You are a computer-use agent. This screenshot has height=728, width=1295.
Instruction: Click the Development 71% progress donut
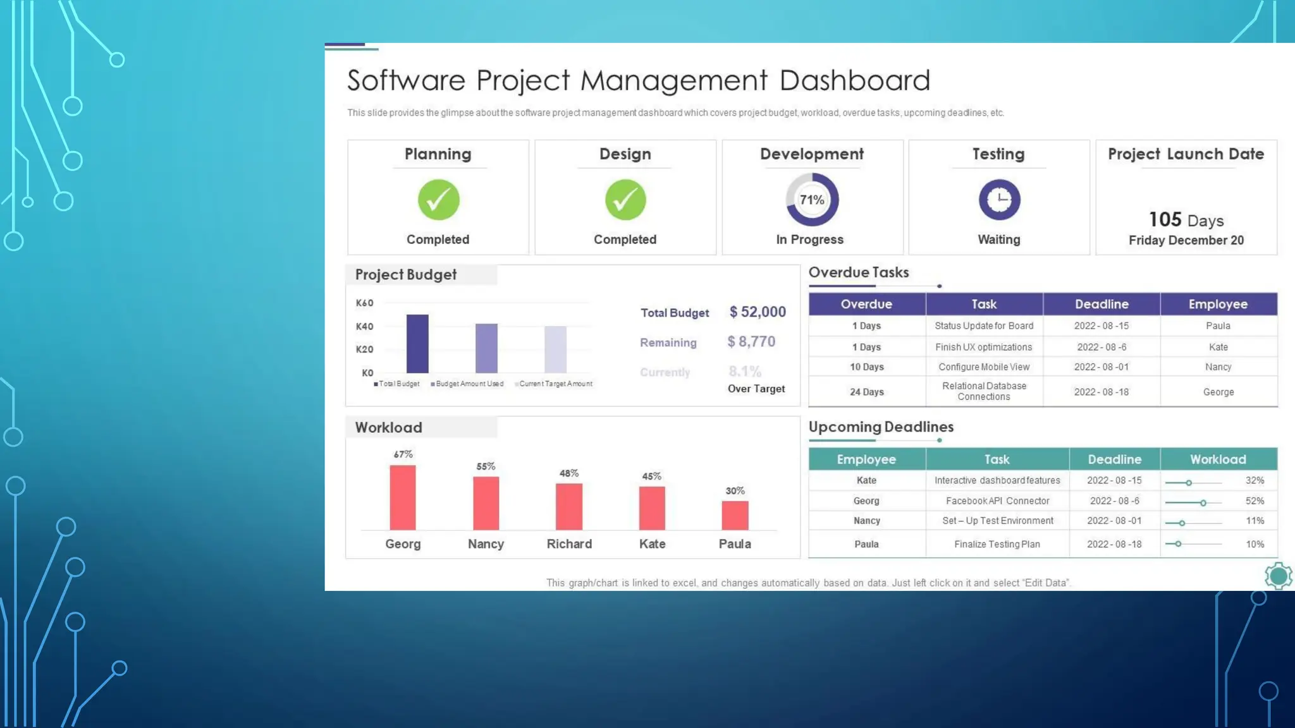pyautogui.click(x=812, y=200)
